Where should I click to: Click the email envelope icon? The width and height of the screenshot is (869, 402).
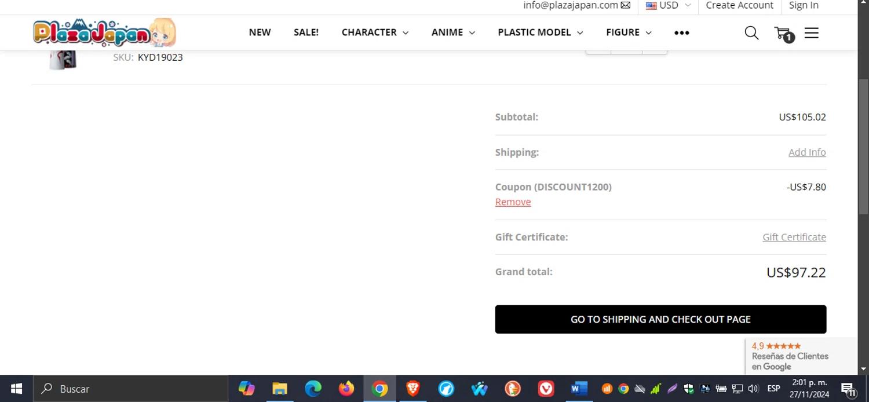click(626, 5)
